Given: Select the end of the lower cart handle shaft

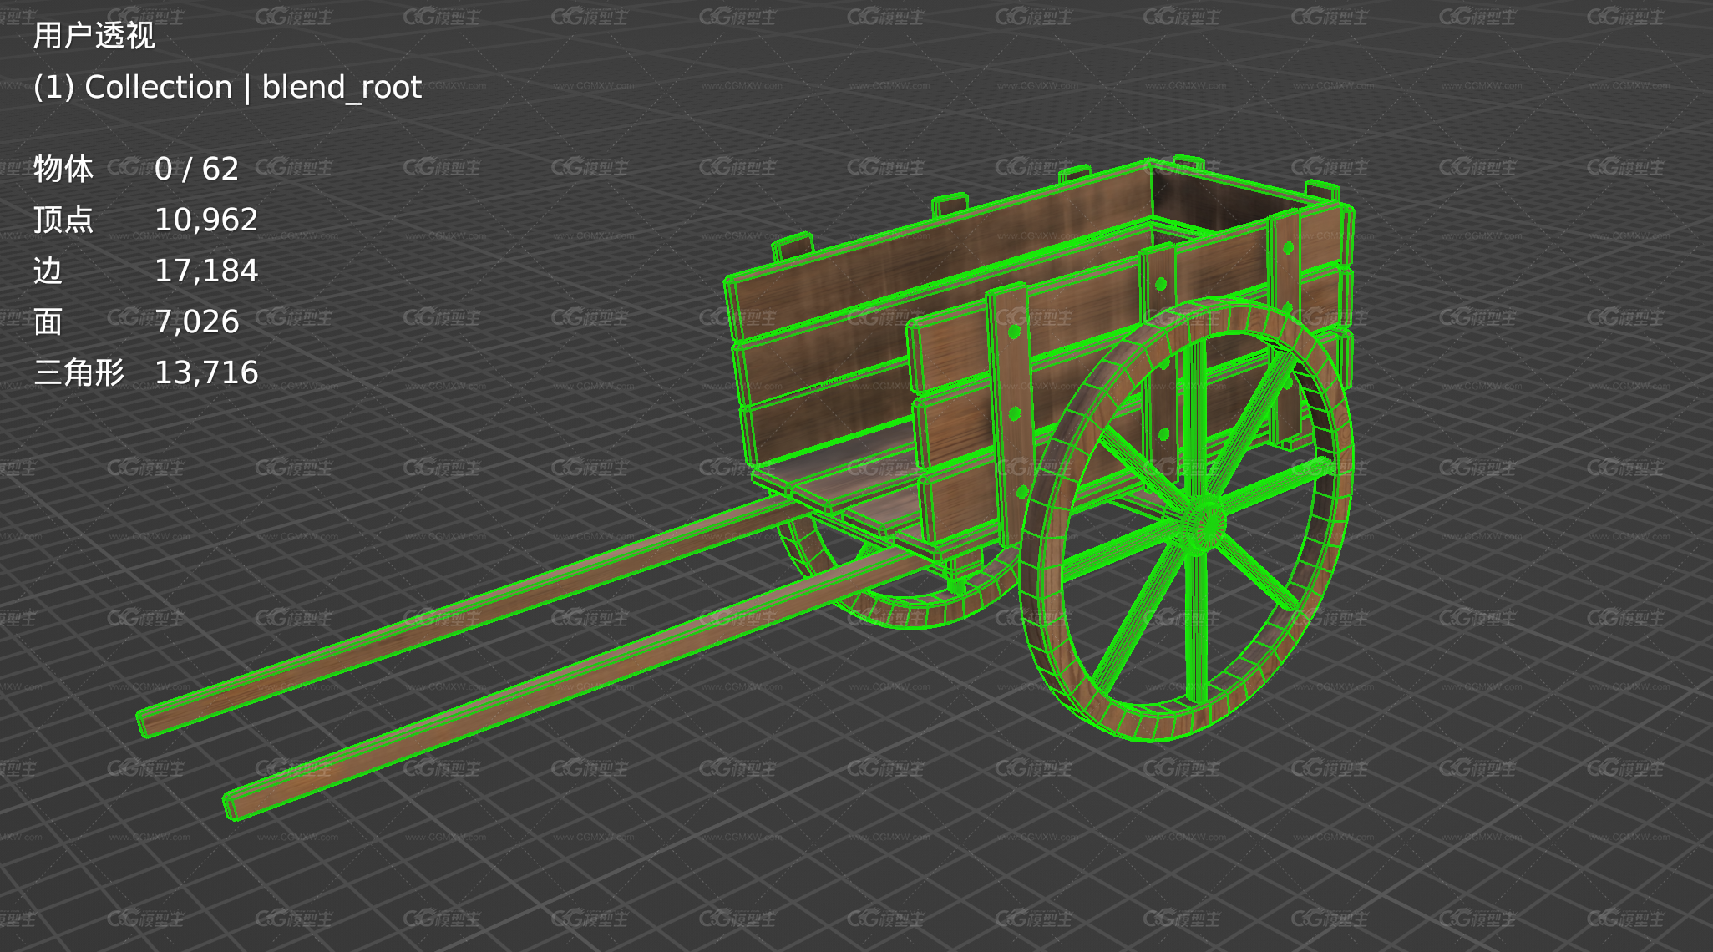Looking at the screenshot, I should point(234,805).
